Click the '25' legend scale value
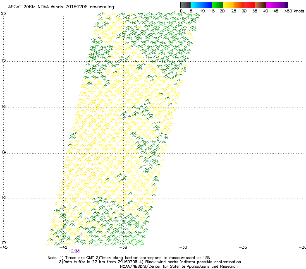The image size is (306, 269). [x=234, y=11]
